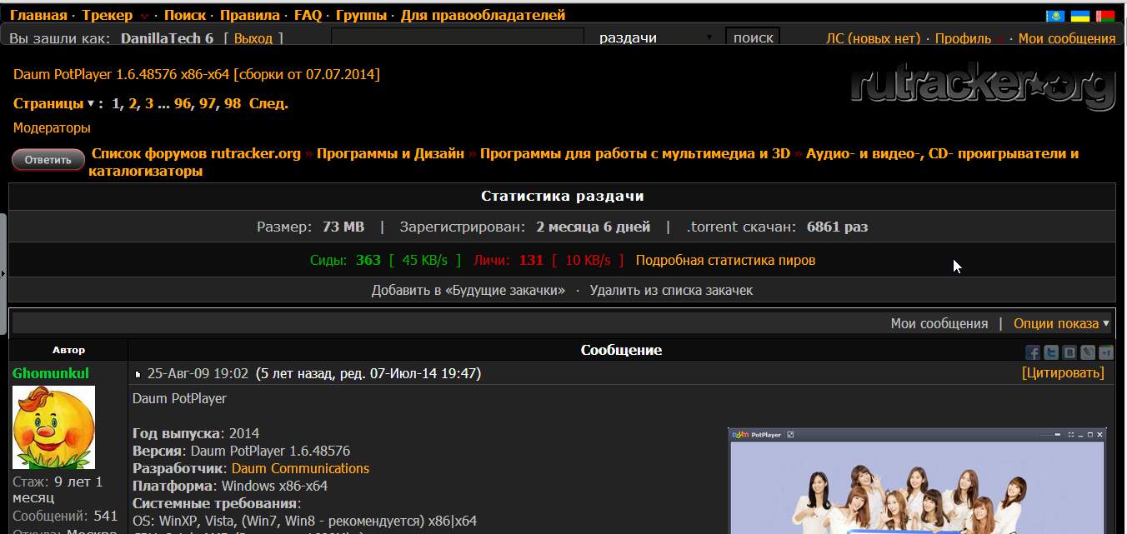Open Мои сообщения in top bar
The width and height of the screenshot is (1127, 534).
click(x=1066, y=38)
